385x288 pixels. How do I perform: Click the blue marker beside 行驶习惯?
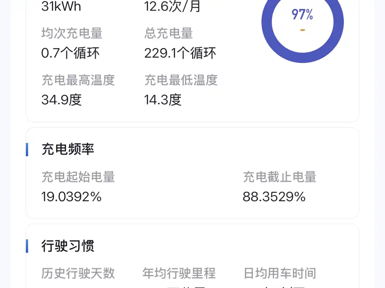[x=27, y=246]
